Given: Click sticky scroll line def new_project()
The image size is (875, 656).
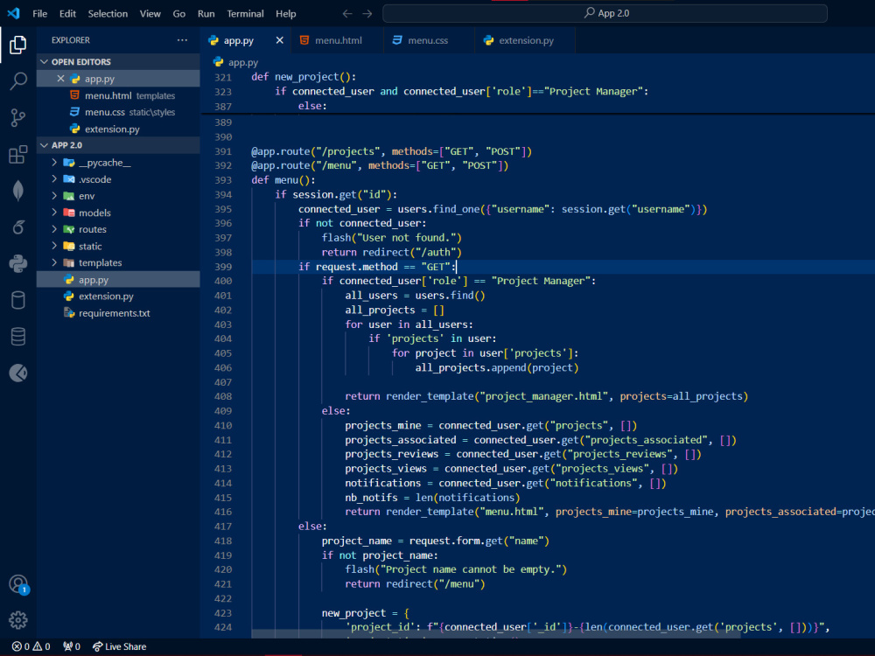Looking at the screenshot, I should pos(304,77).
